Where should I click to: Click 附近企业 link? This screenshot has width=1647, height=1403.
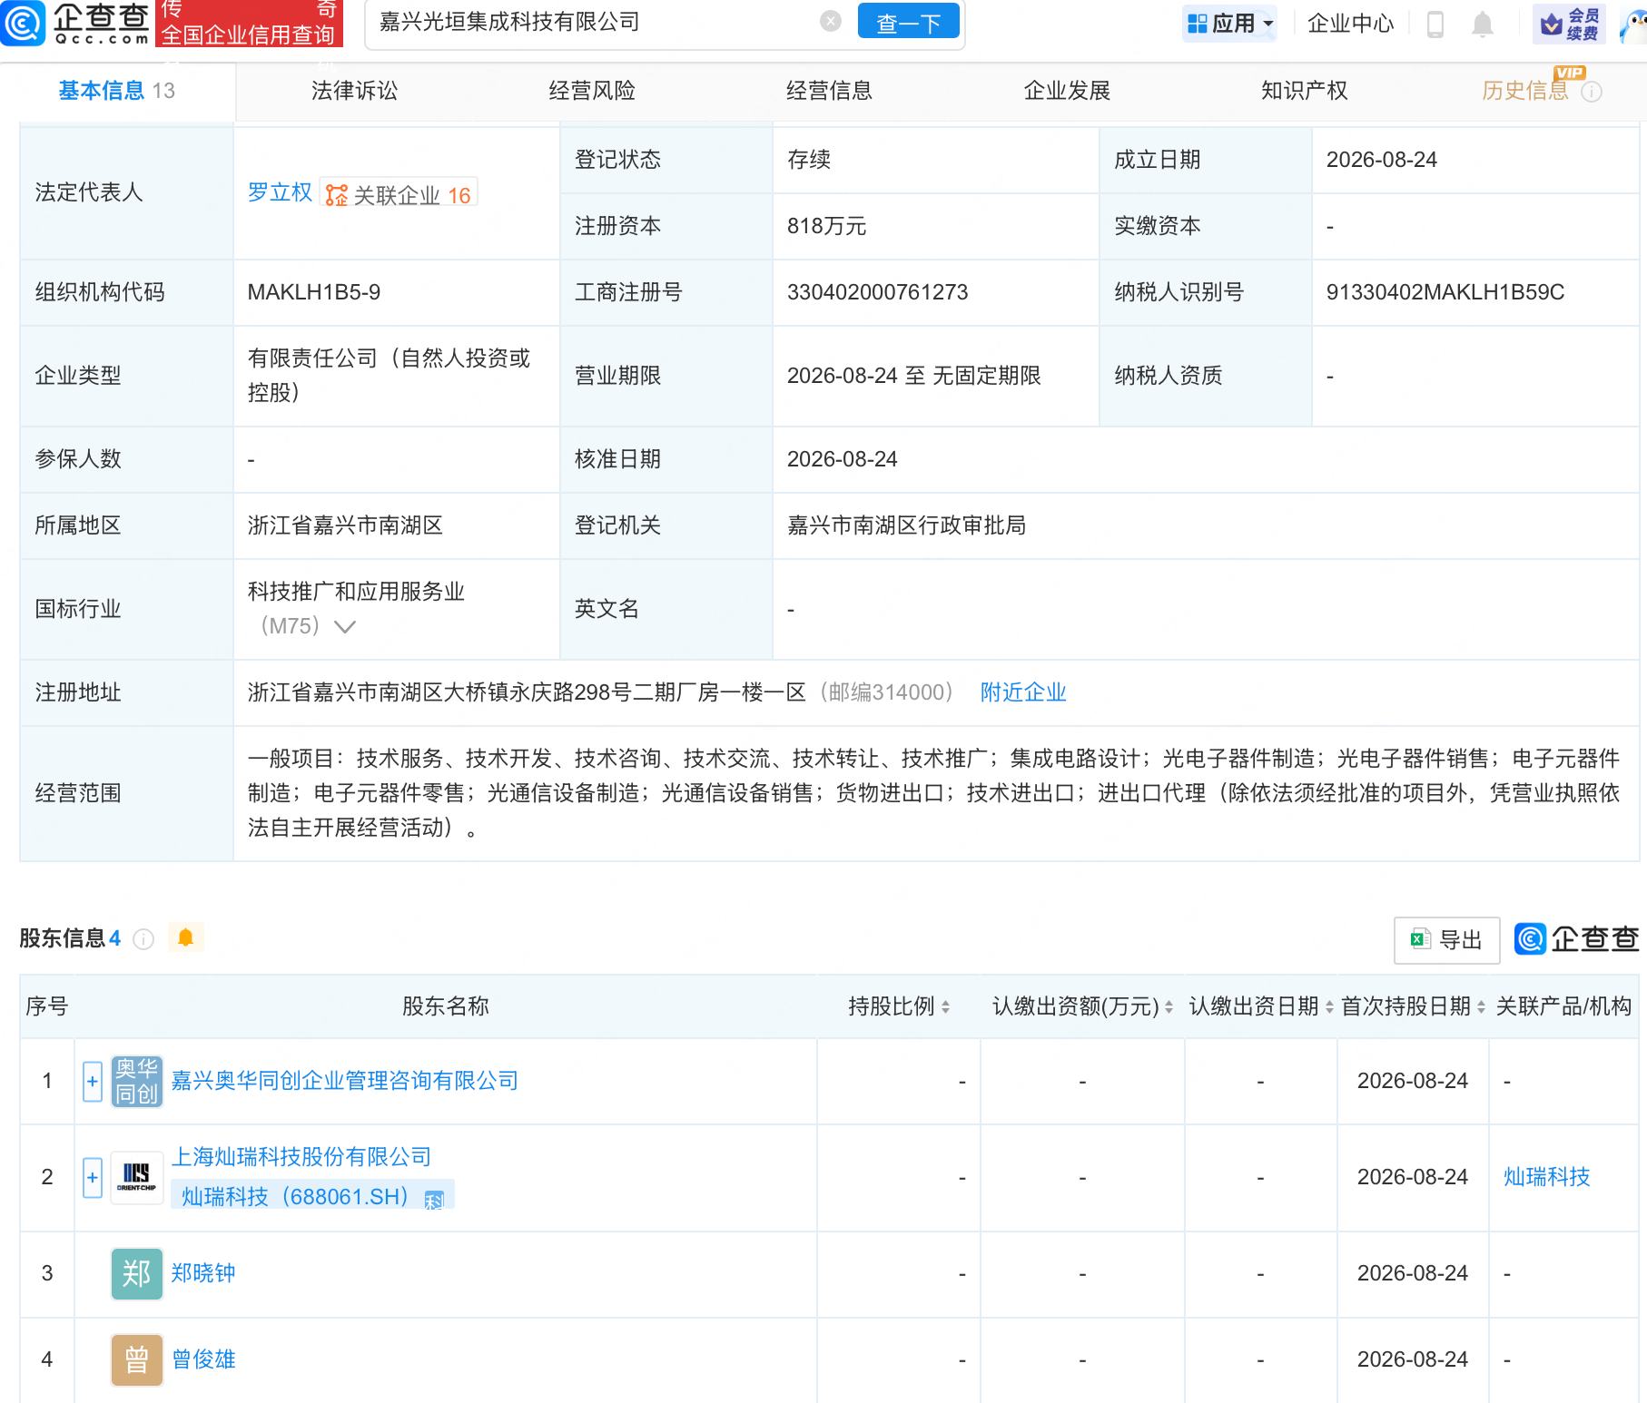click(1023, 692)
